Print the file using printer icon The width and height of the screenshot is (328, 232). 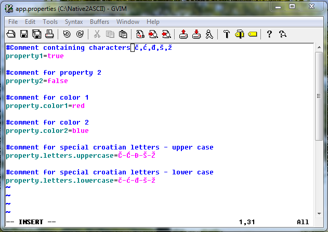49,34
